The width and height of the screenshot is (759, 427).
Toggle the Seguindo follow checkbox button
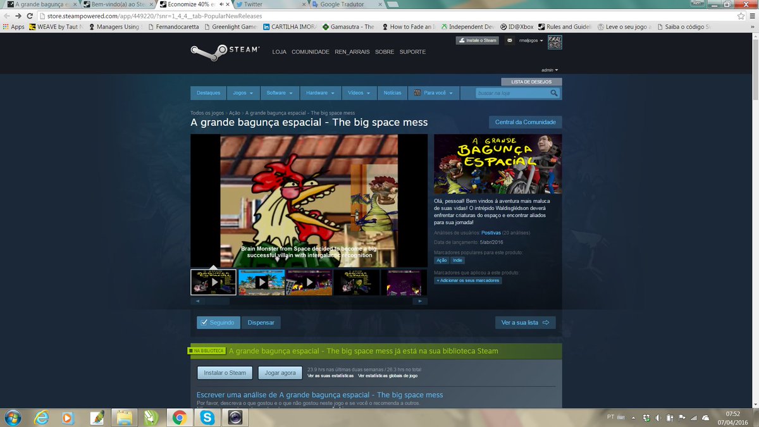218,323
